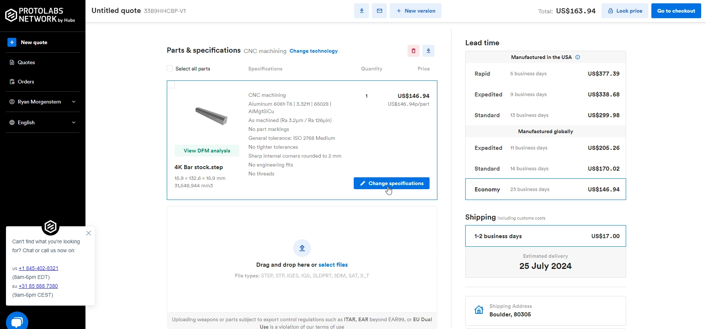The image size is (706, 329).
Task: Click the info icon next to Manufactured in the USA
Action: (578, 57)
